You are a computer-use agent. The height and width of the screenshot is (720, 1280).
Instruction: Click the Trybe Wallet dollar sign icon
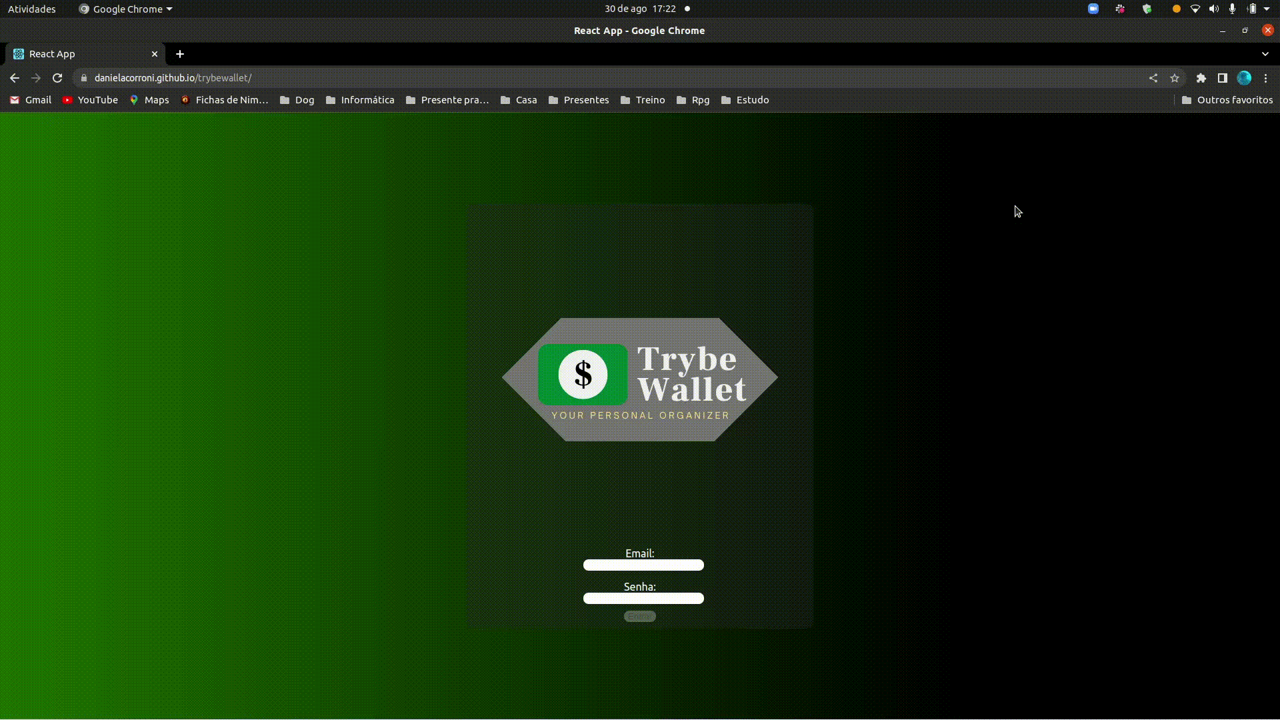pos(583,373)
